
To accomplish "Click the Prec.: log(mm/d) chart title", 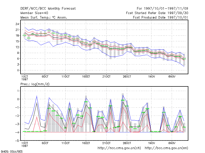I will (x=35, y=84).
